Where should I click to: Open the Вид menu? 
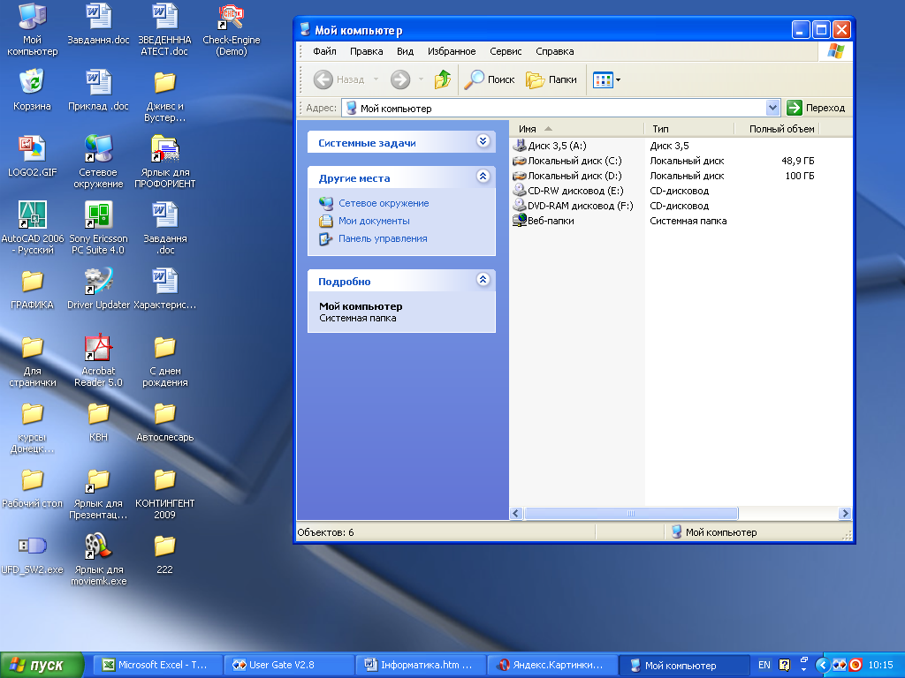pyautogui.click(x=405, y=51)
